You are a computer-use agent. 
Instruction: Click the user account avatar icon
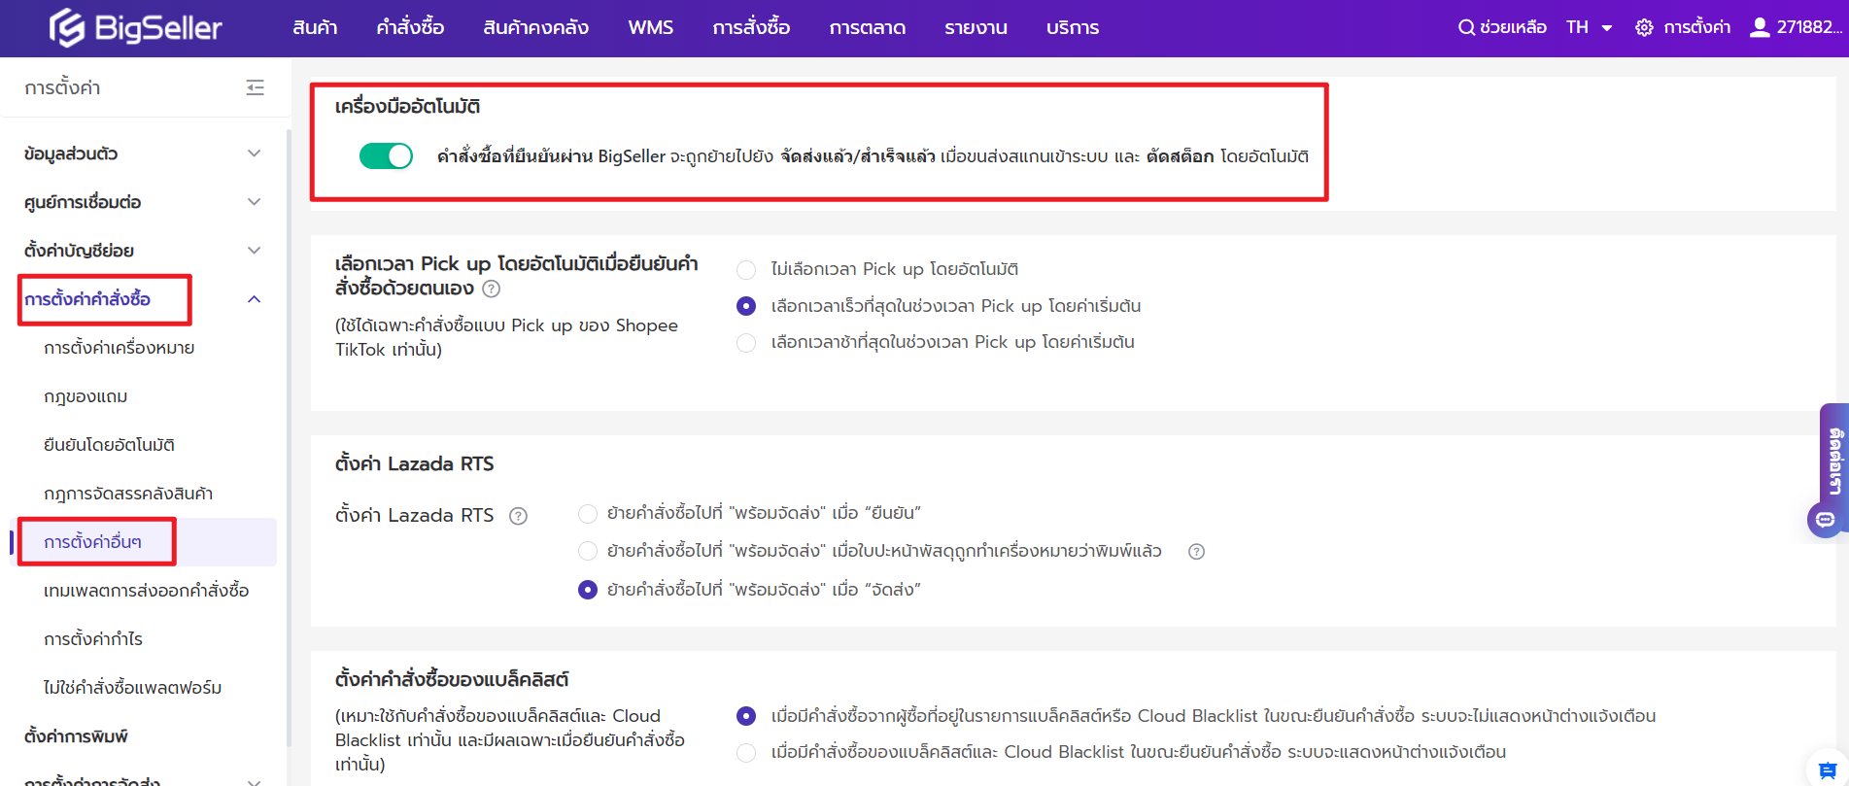[1760, 27]
